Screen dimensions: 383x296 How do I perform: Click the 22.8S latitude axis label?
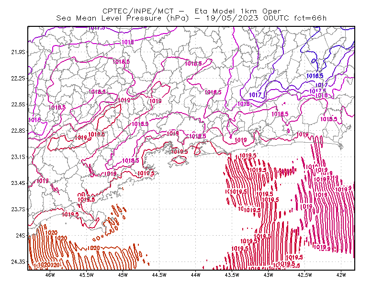(18, 131)
